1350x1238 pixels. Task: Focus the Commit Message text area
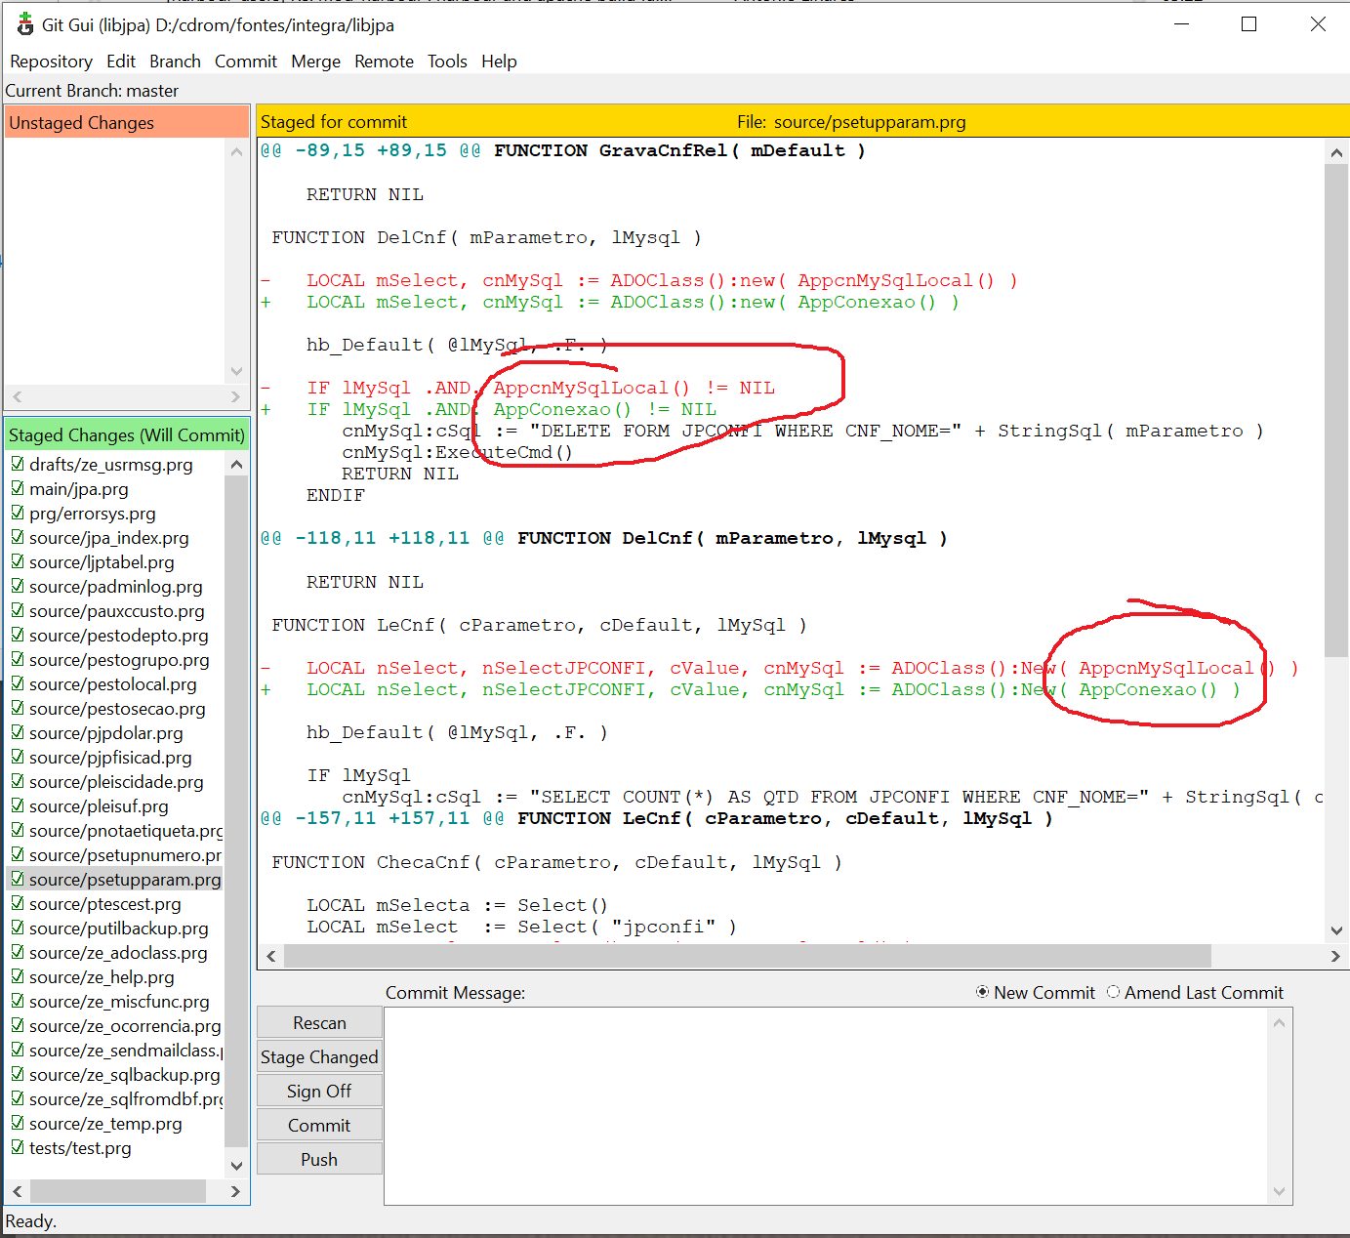click(825, 1105)
